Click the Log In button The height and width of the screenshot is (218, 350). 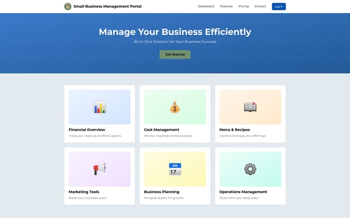(x=279, y=7)
